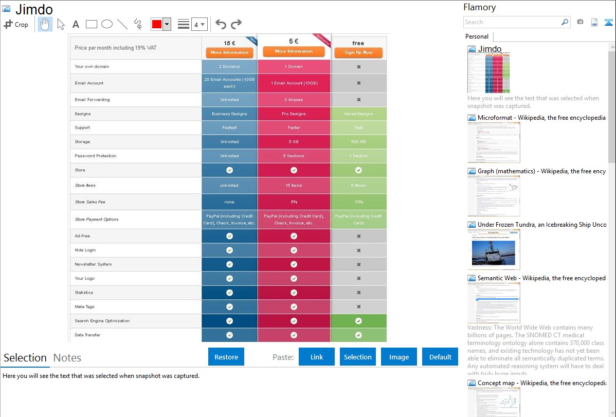This screenshot has height=417, width=616.
Task: Open the Semantic Web snapshot thumbnail
Action: [494, 303]
